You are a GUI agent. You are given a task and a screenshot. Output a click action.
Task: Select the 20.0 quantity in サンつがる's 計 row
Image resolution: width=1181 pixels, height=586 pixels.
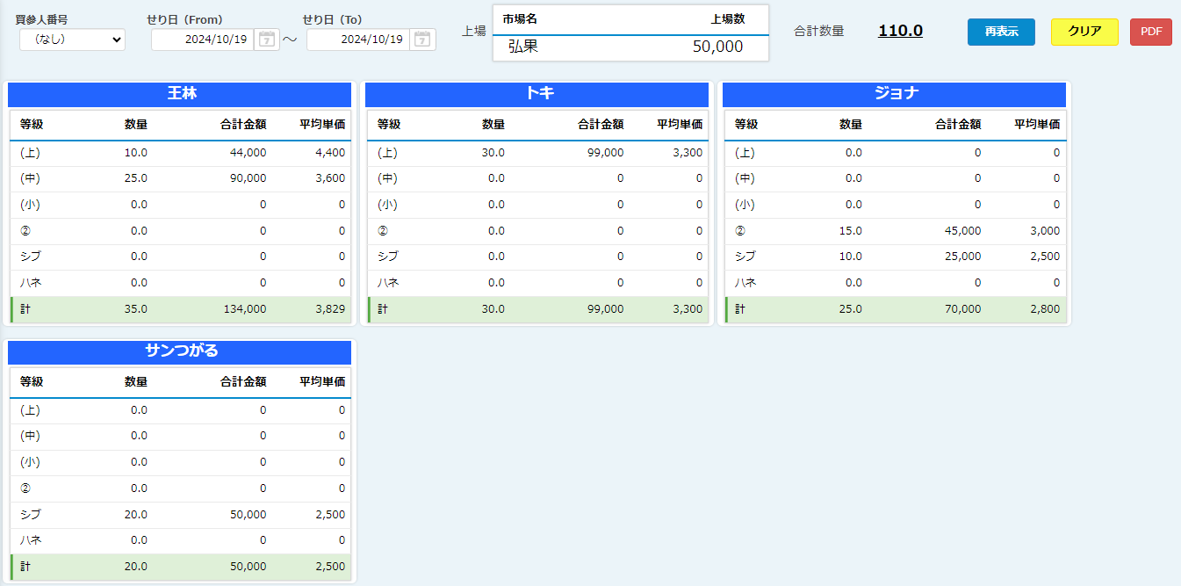point(136,567)
